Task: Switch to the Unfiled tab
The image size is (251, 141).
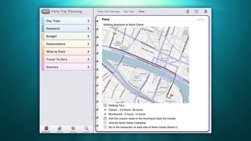Action: tap(60, 129)
